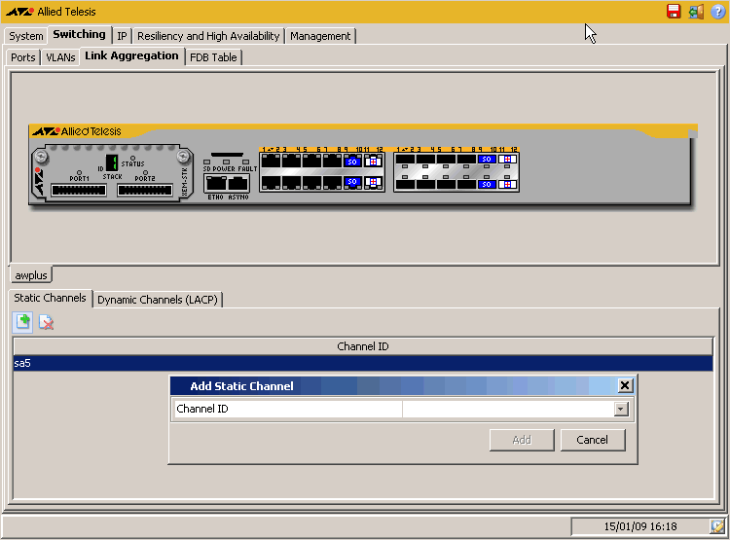
Task: Switch to Dynamic Channels (LACP) tab
Action: (x=158, y=300)
